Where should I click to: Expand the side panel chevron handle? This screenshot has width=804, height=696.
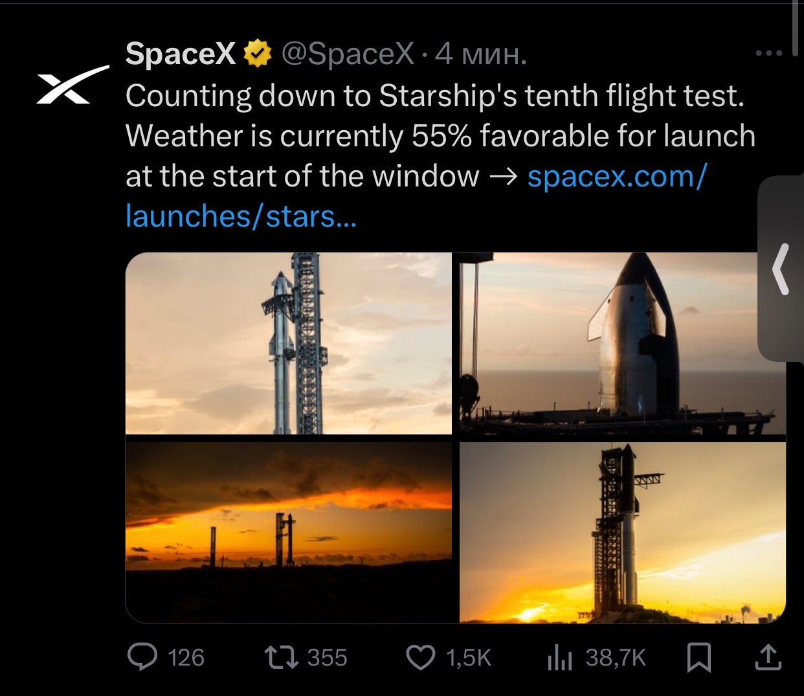point(781,269)
